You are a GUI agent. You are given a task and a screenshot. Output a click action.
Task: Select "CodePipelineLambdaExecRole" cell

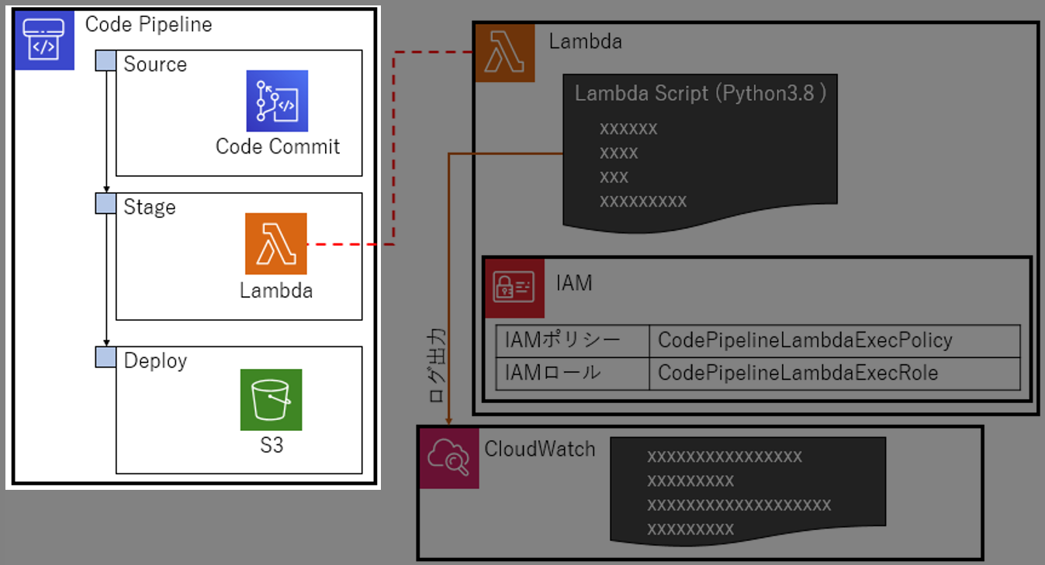[835, 374]
